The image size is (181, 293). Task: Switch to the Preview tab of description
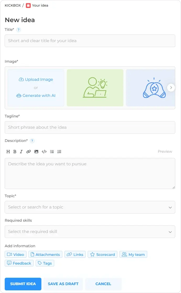pyautogui.click(x=165, y=151)
